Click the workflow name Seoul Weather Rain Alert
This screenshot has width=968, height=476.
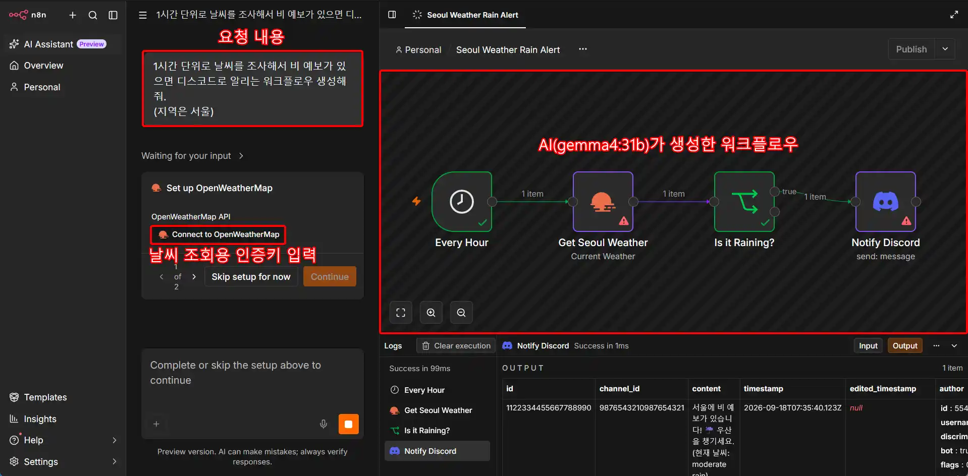(508, 50)
